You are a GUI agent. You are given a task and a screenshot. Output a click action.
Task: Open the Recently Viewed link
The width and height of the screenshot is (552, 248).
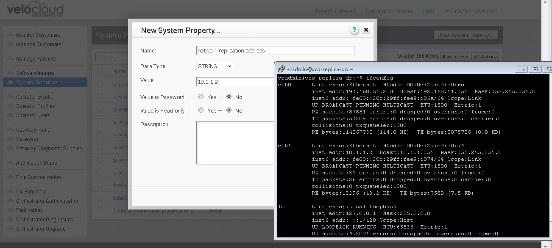coord(335,11)
